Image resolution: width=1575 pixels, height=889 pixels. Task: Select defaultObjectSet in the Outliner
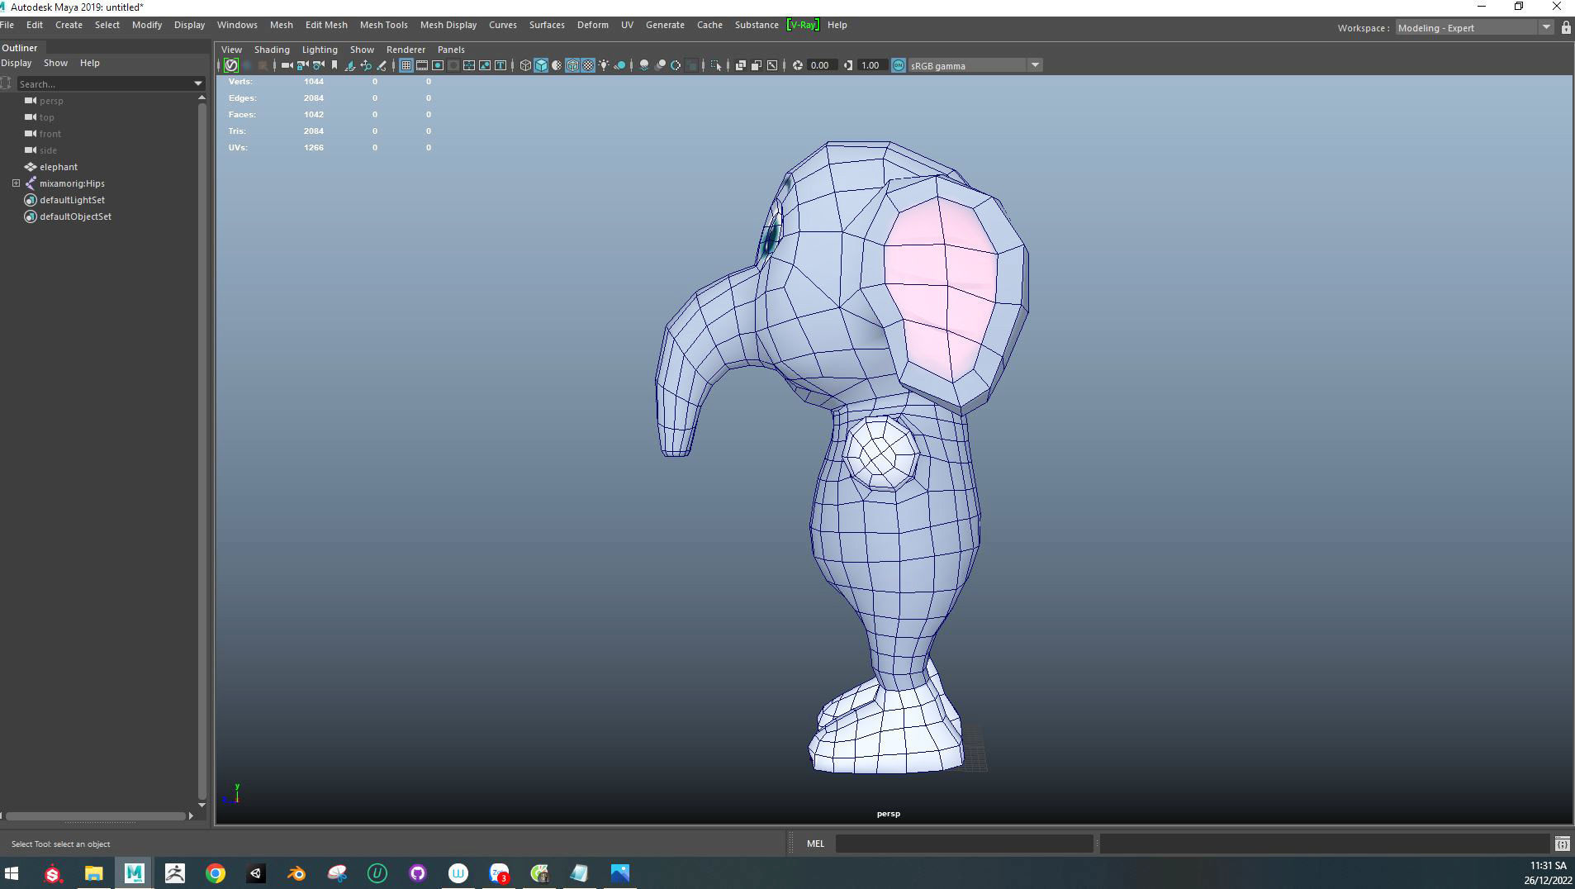pos(75,216)
